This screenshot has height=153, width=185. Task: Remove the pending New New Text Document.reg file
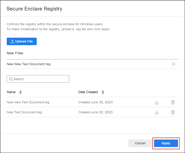(174, 64)
